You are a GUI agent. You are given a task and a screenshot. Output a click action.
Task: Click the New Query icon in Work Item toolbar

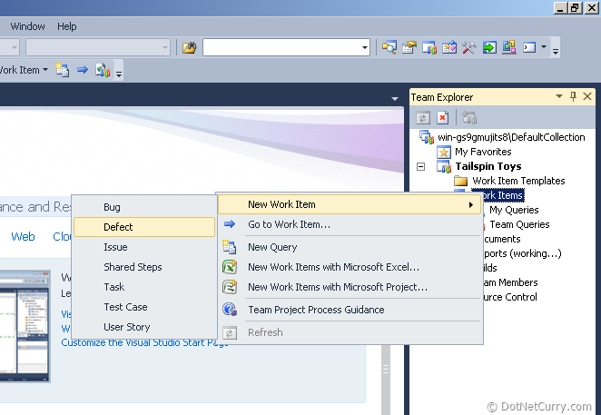tap(62, 70)
